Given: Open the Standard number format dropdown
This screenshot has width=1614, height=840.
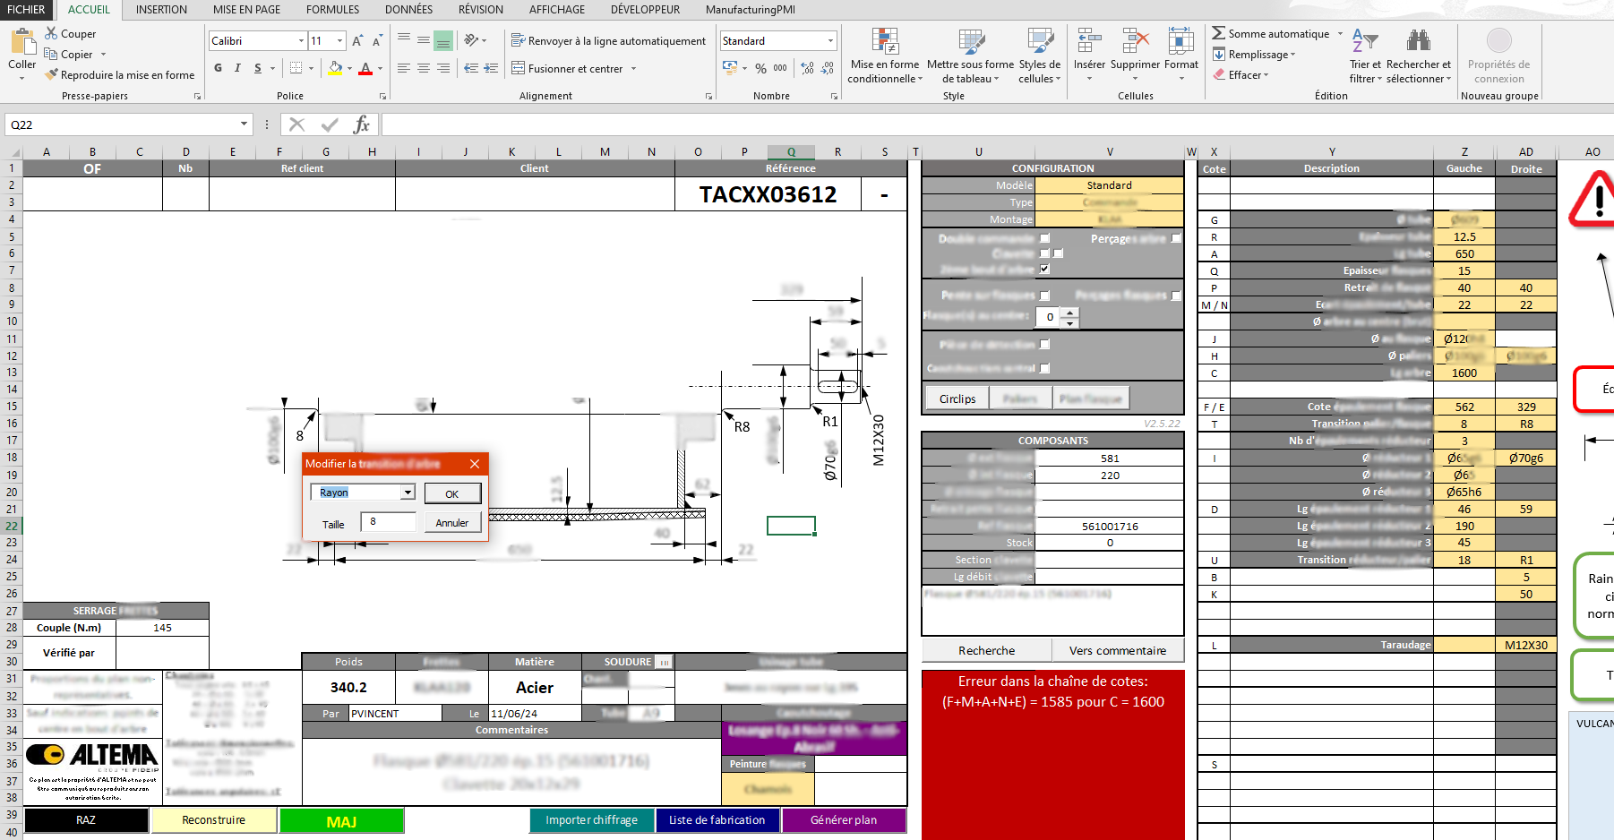Looking at the screenshot, I should tap(830, 41).
